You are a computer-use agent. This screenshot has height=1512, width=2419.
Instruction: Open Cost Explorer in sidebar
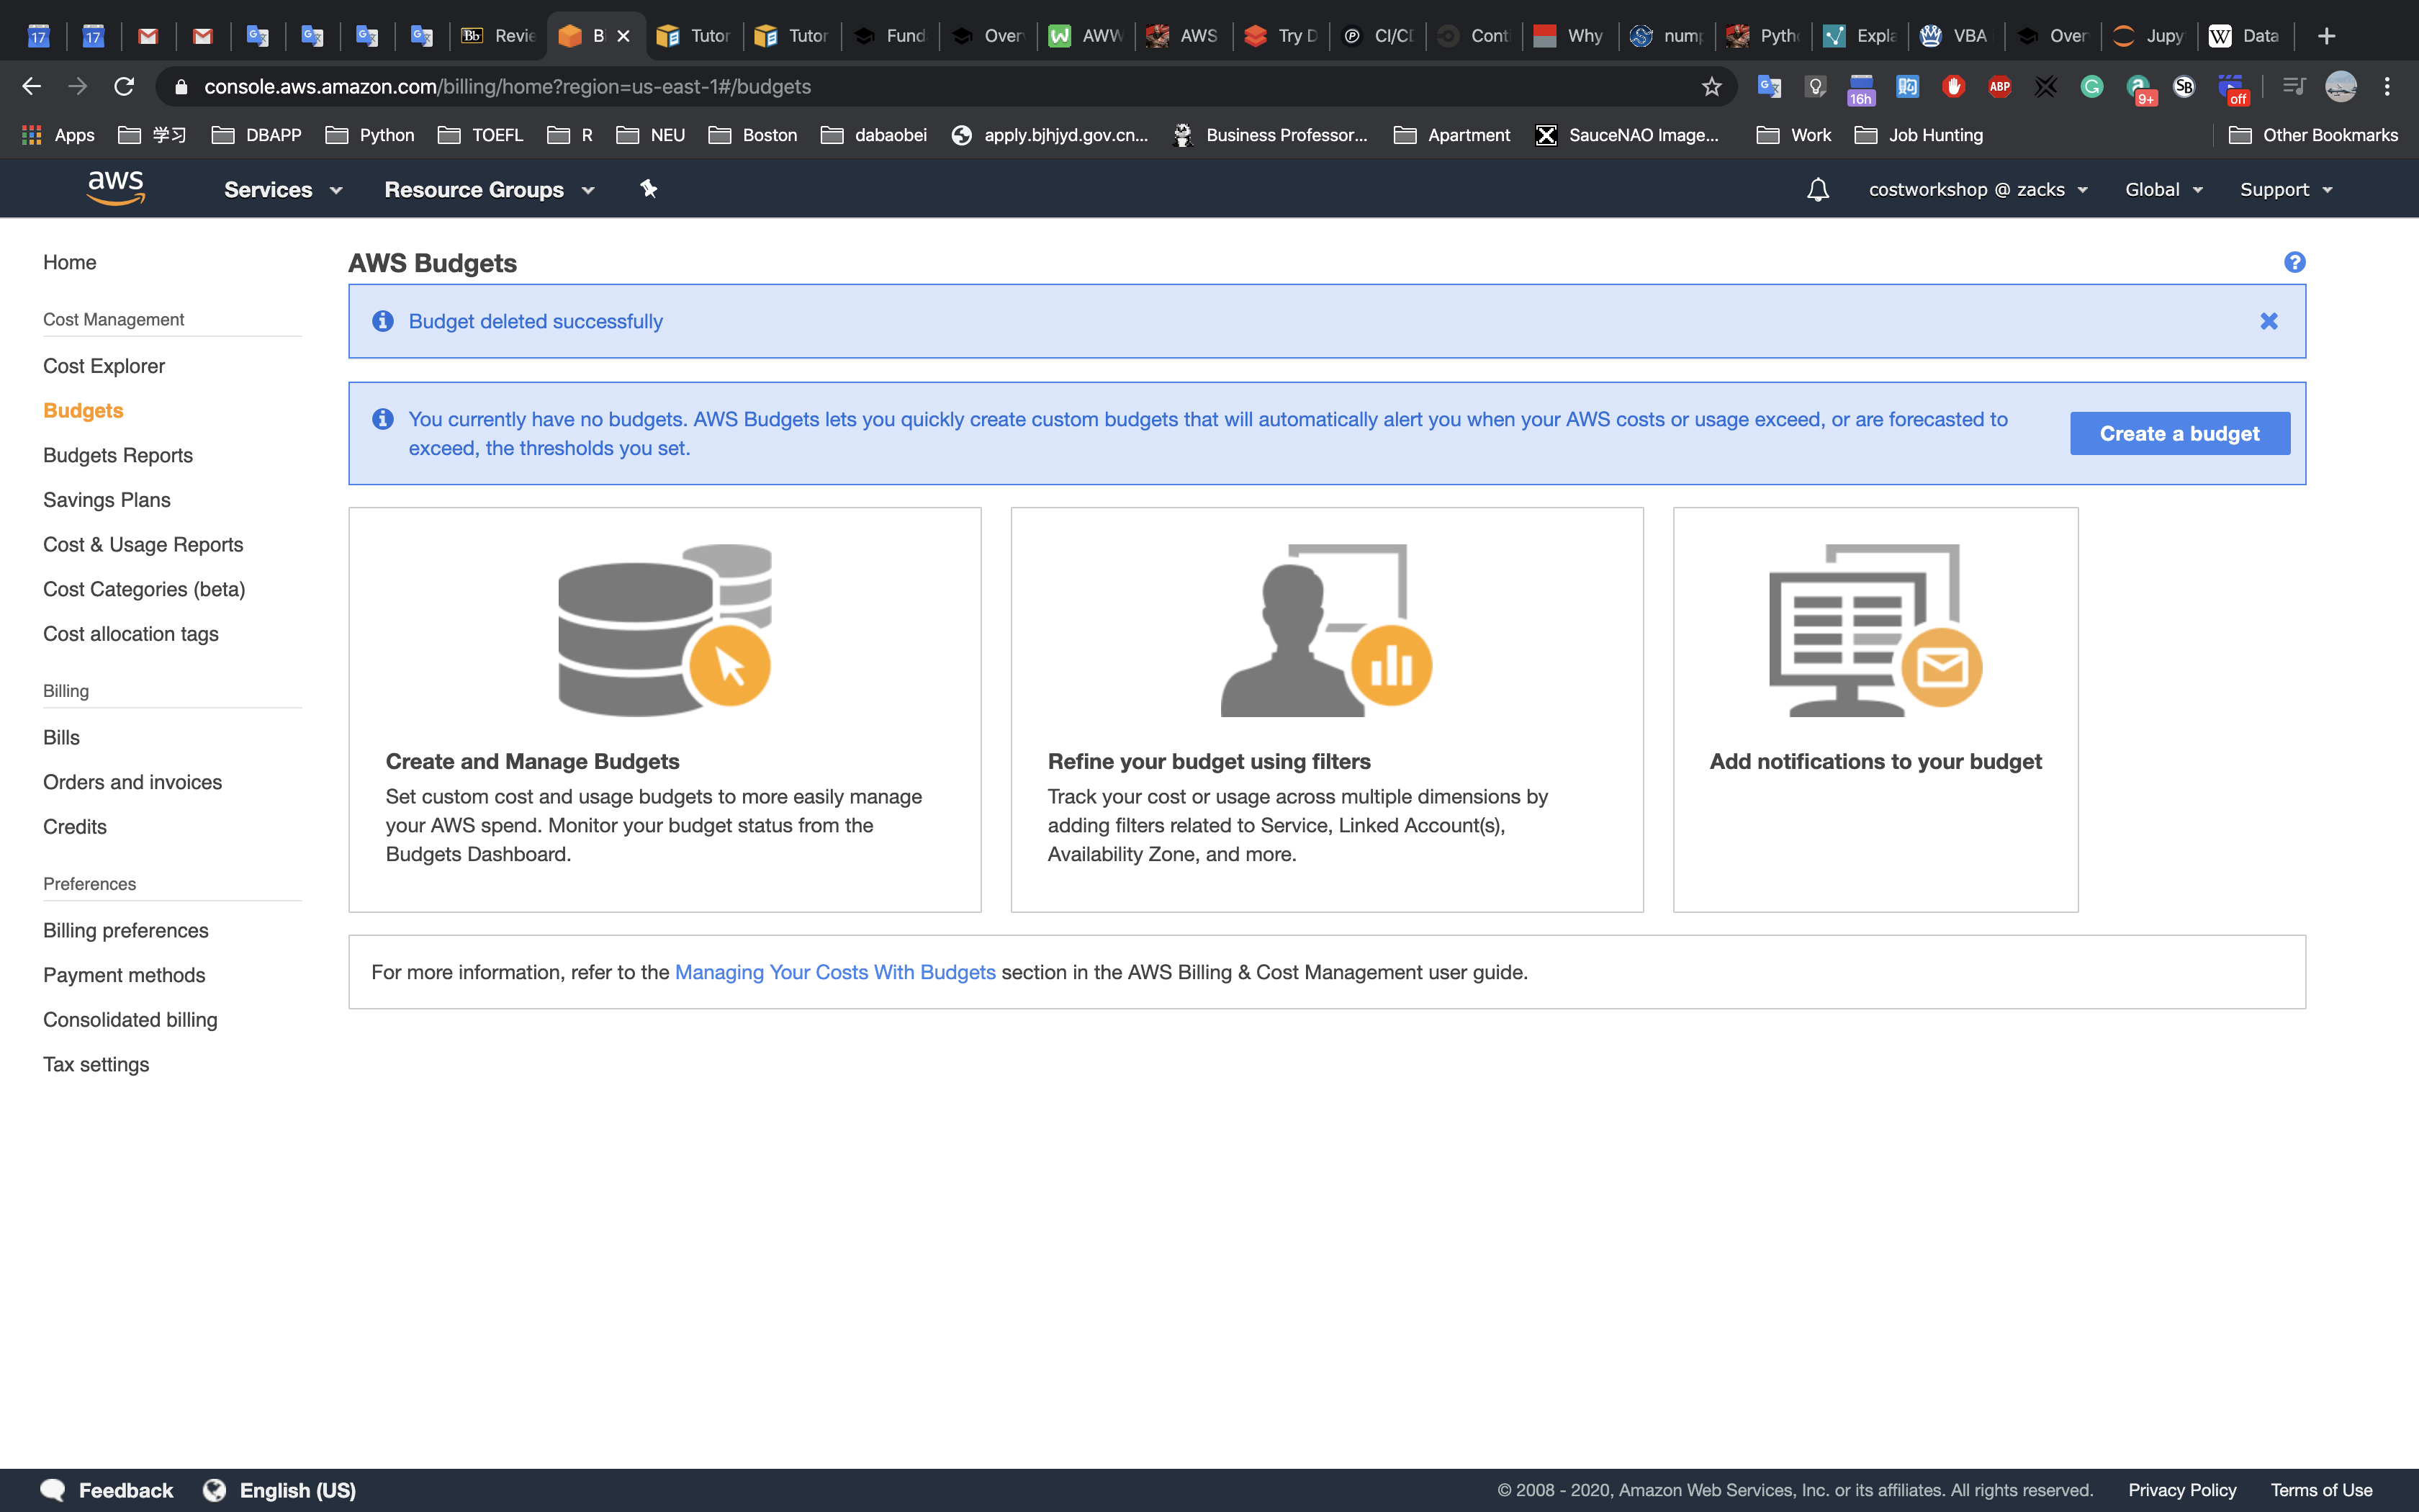click(104, 366)
